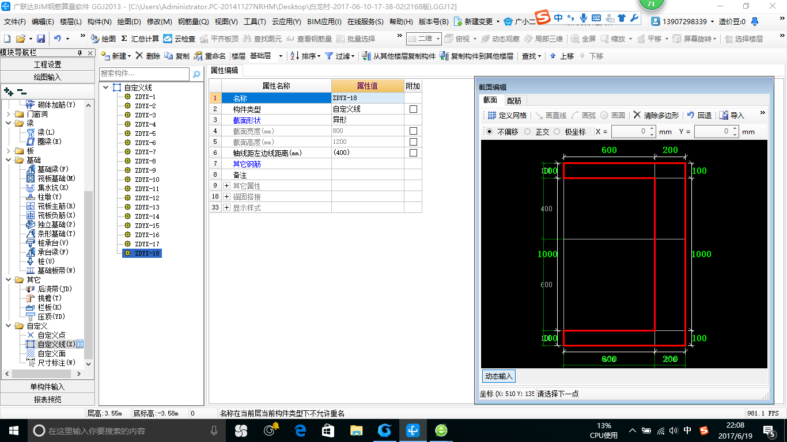787x442 pixels.
Task: Switch to 配筋 tab
Action: click(514, 100)
